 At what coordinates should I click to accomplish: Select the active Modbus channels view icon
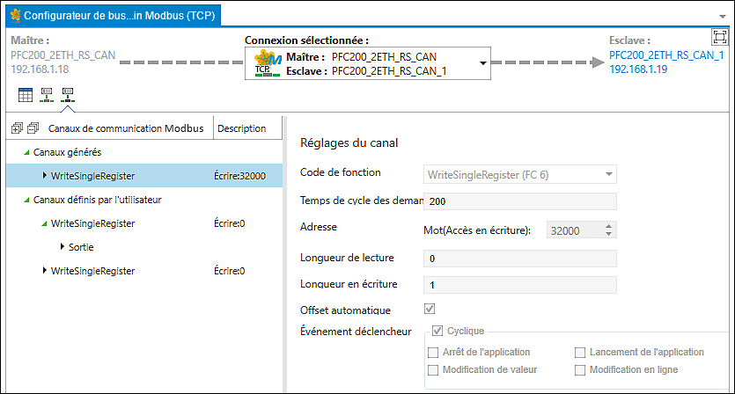point(68,95)
